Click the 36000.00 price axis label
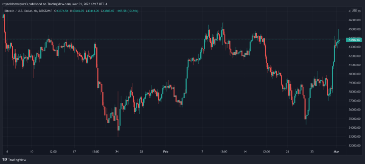This screenshot has width=365, height=164. point(355,110)
